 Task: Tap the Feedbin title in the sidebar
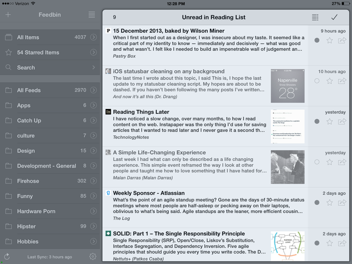[x=50, y=15]
